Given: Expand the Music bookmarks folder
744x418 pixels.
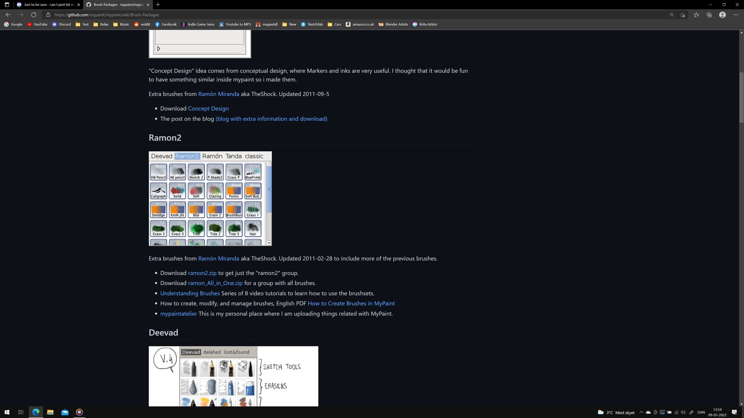Looking at the screenshot, I should (x=121, y=24).
